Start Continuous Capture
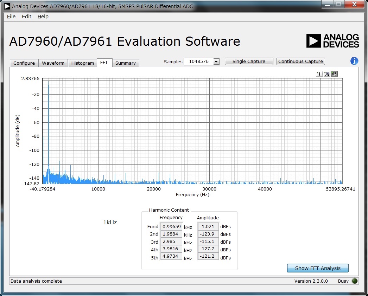 [301, 62]
